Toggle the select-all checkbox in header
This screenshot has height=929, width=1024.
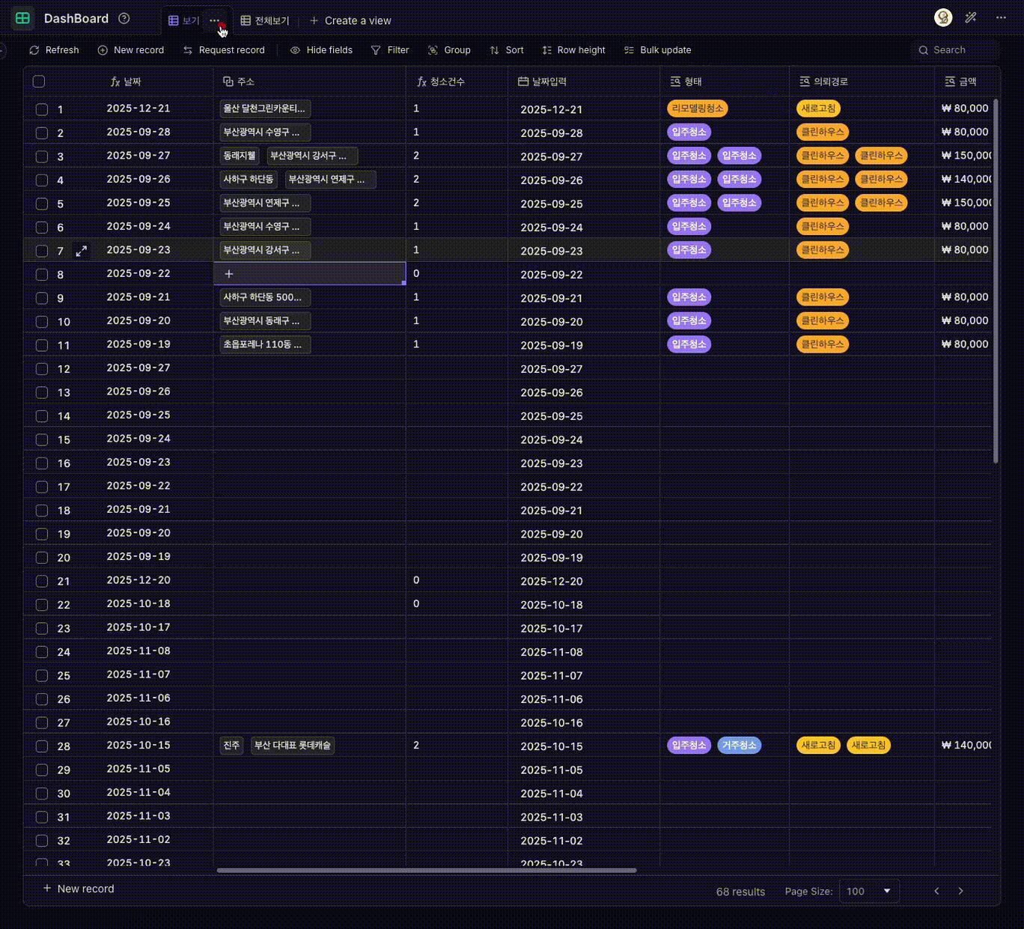point(39,82)
